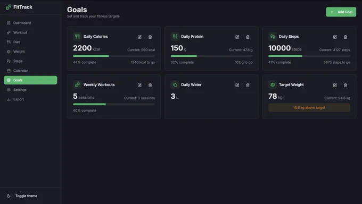This screenshot has width=362, height=204.
Task: Add a new goal
Action: (x=341, y=12)
